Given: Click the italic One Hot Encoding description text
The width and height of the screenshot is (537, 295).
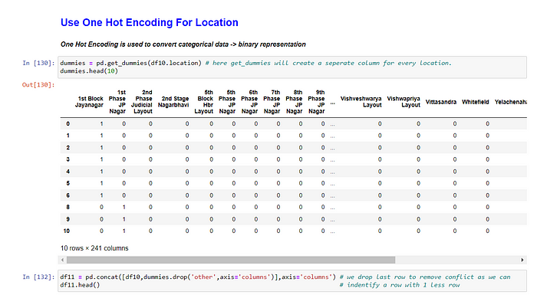Looking at the screenshot, I should [183, 44].
